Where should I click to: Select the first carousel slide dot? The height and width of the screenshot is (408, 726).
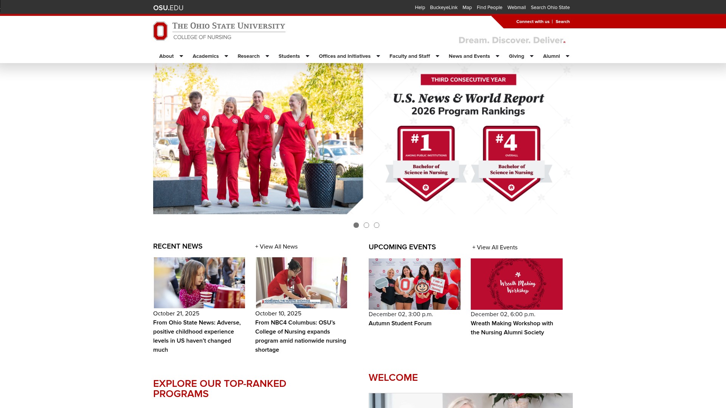[x=356, y=225]
